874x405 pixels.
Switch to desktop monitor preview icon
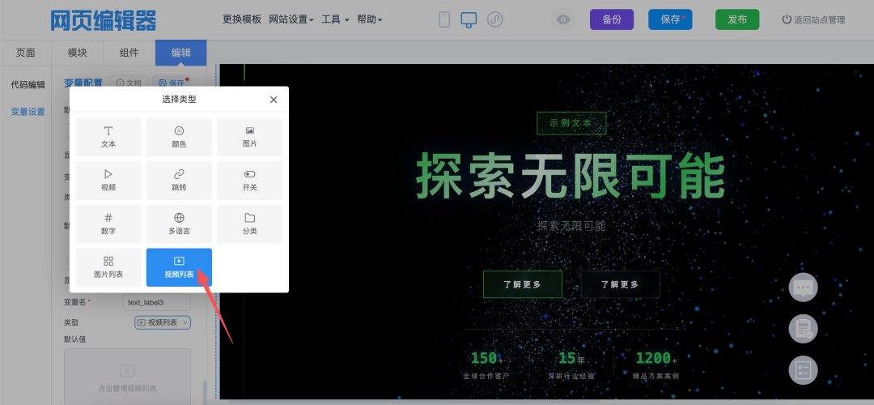click(x=469, y=19)
